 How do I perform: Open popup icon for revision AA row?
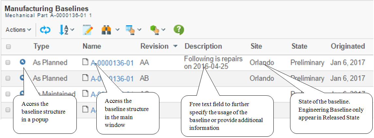point(23,62)
